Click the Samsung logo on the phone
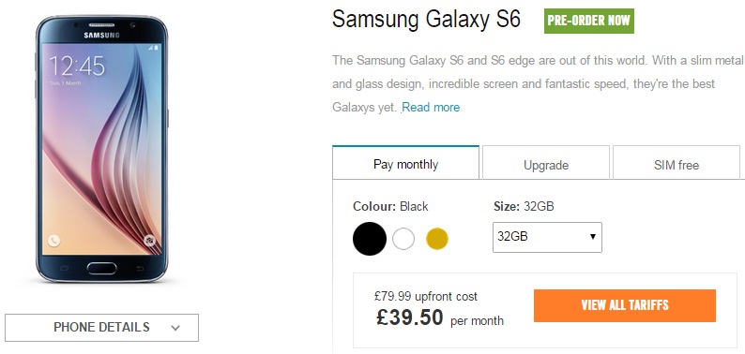The height and width of the screenshot is (354, 745). [101, 35]
